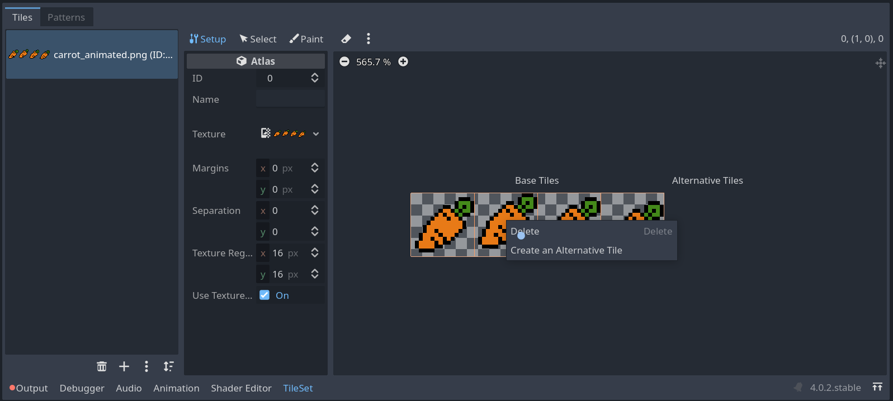Open the Output bottom panel
This screenshot has height=401, width=893.
(29, 388)
